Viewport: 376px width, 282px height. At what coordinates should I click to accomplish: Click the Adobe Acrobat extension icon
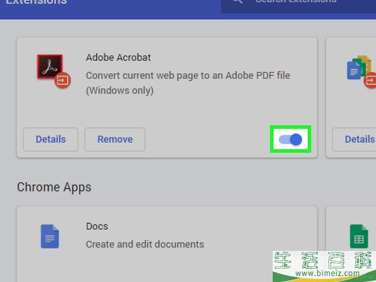(x=54, y=71)
